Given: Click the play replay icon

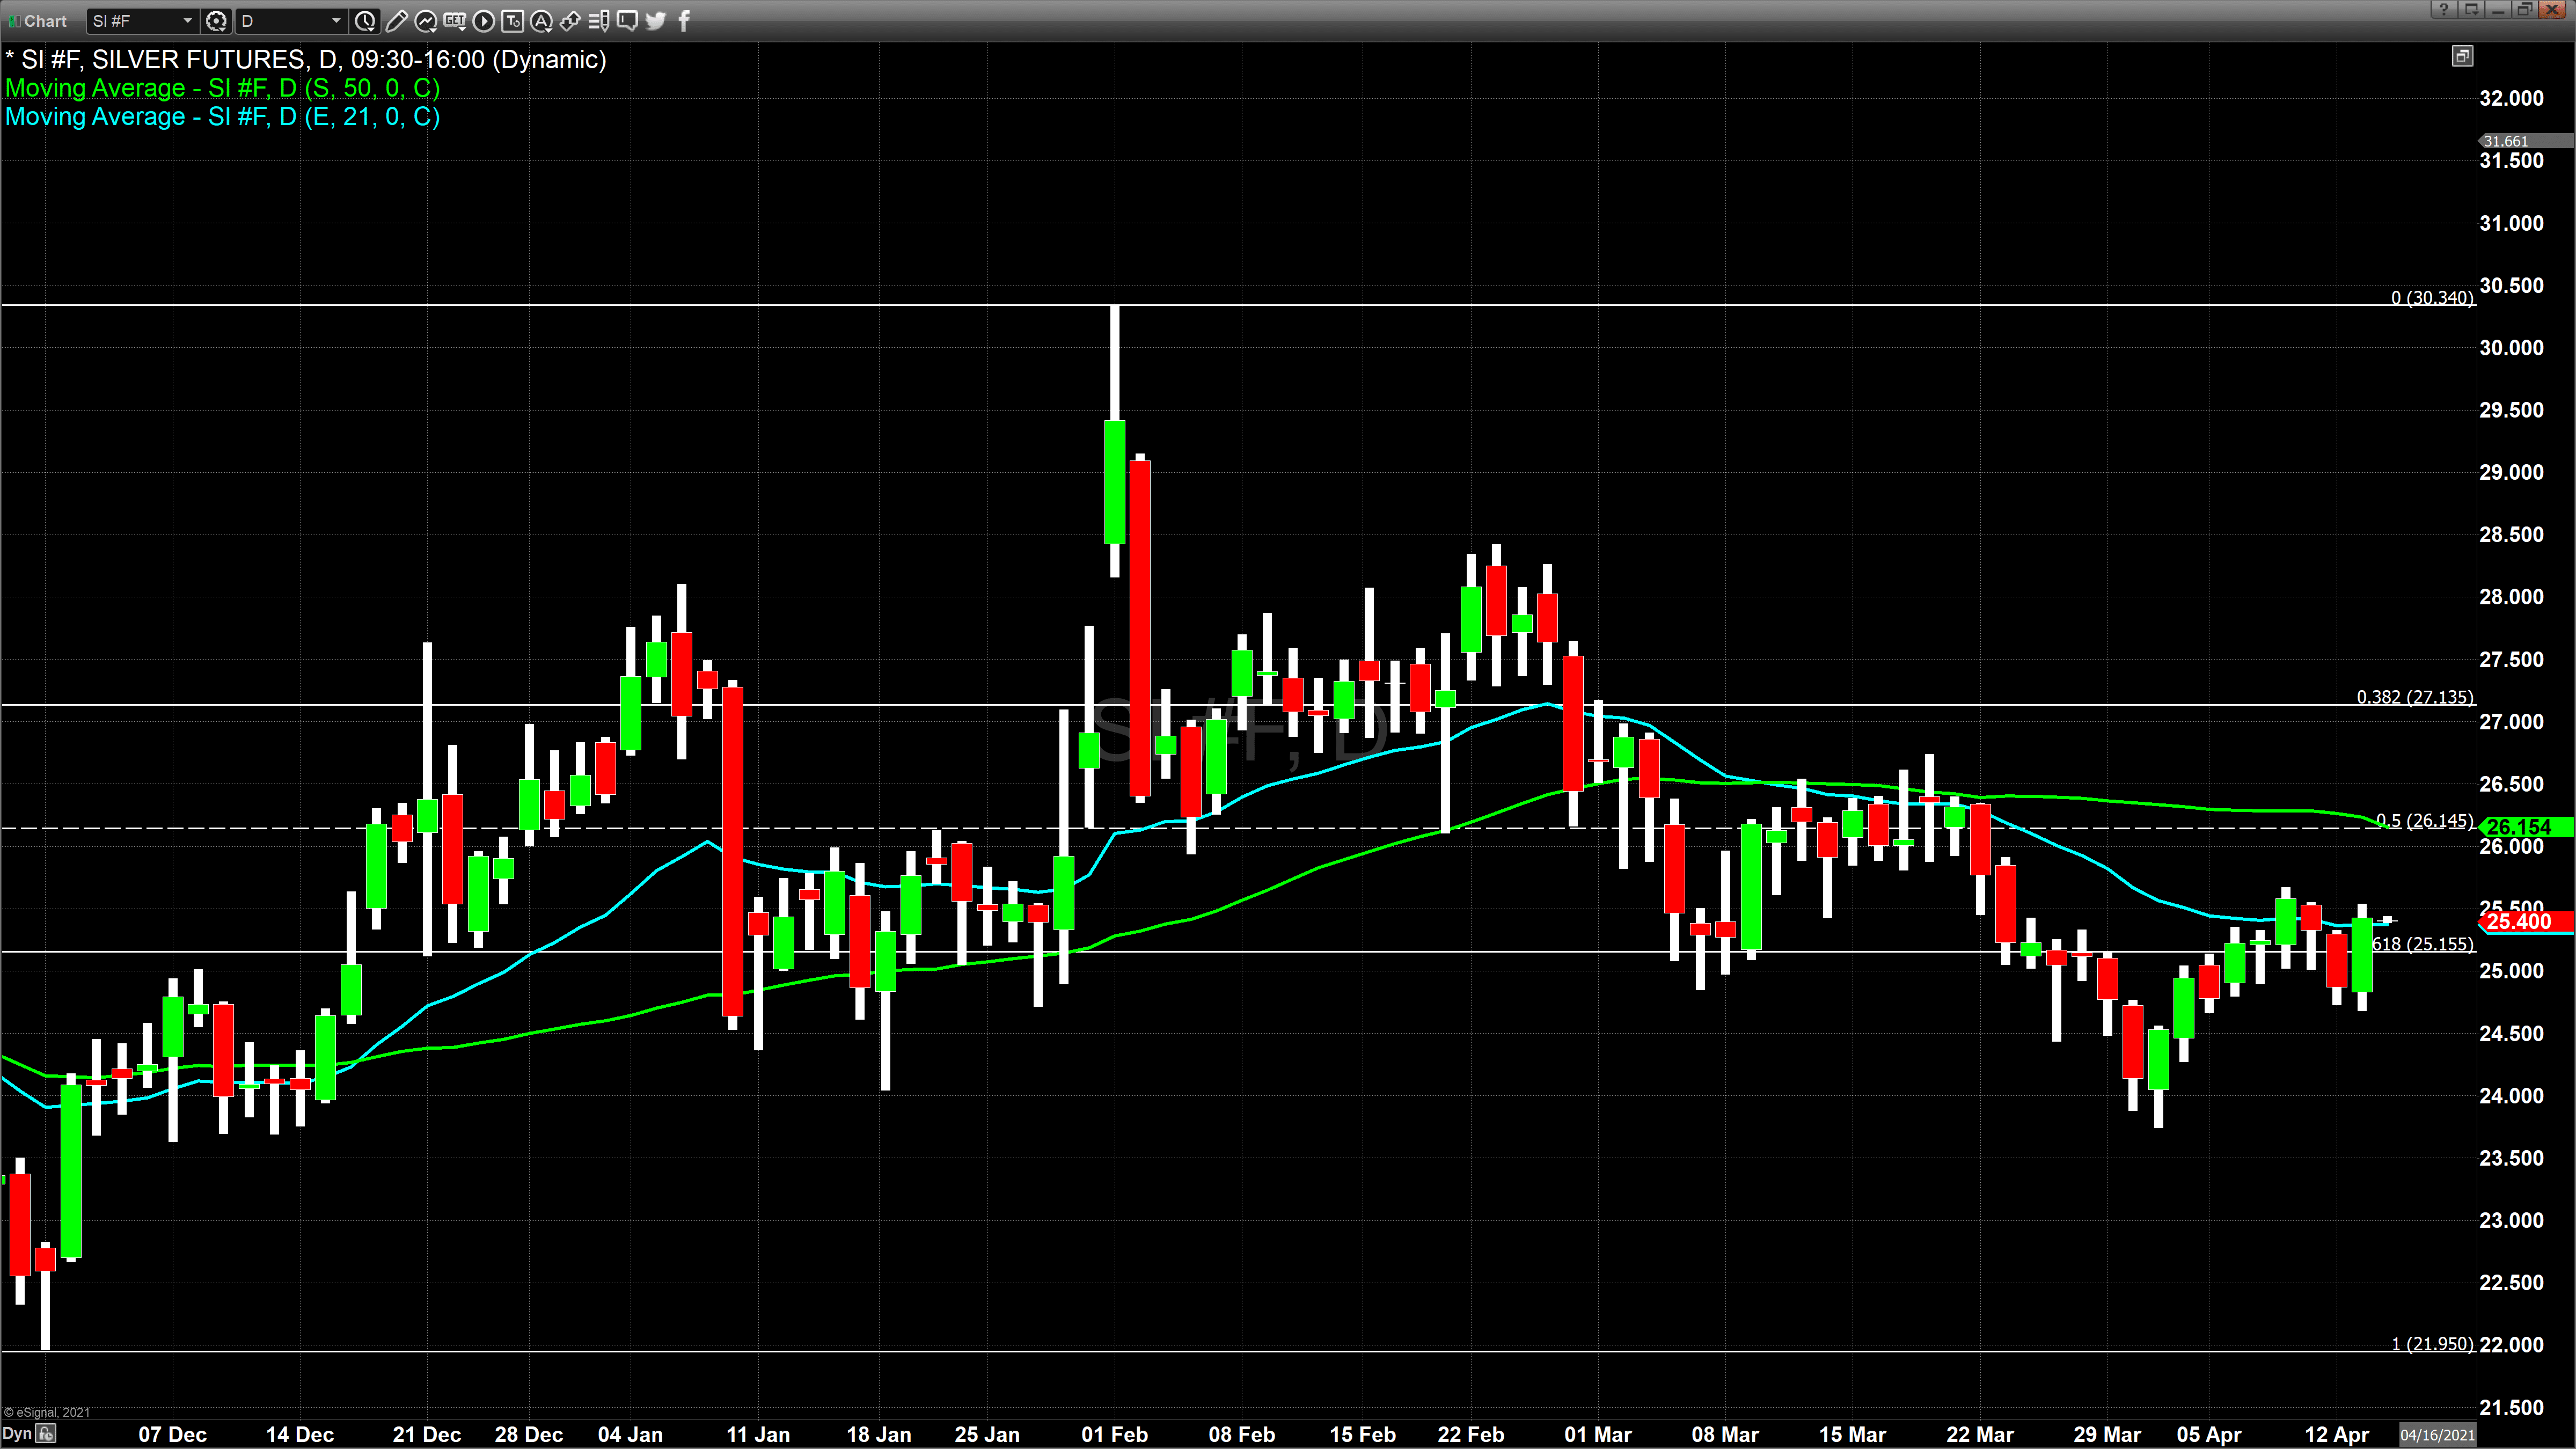Looking at the screenshot, I should (x=483, y=20).
